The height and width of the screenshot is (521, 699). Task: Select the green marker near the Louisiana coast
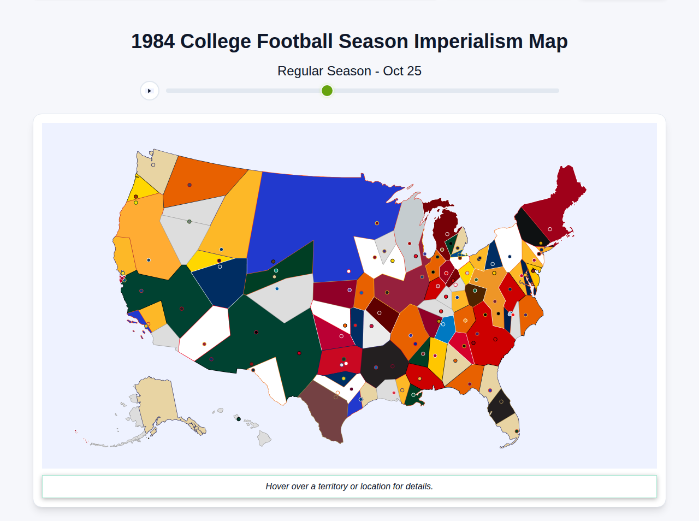click(x=413, y=395)
